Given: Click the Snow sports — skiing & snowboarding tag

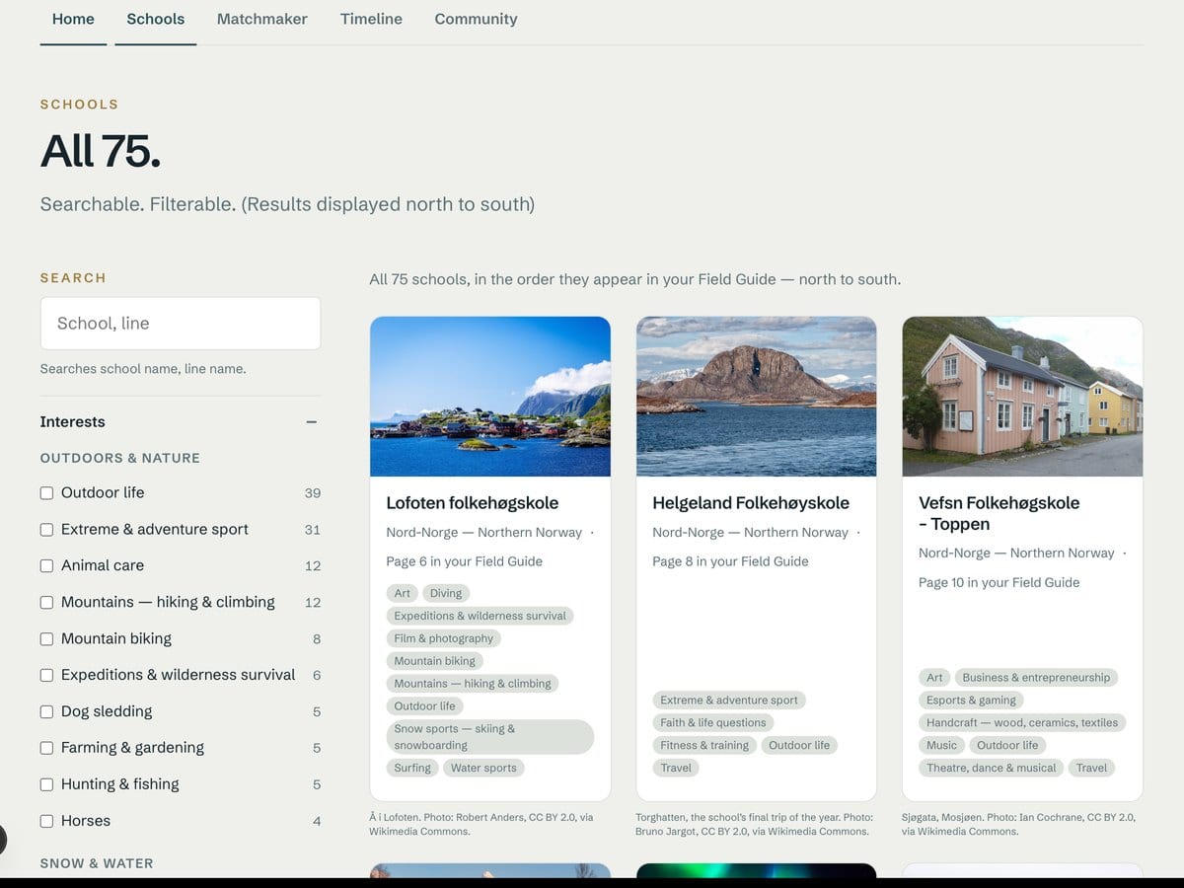Looking at the screenshot, I should click(490, 737).
